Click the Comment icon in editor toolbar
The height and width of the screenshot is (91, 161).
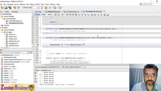[105, 15]
